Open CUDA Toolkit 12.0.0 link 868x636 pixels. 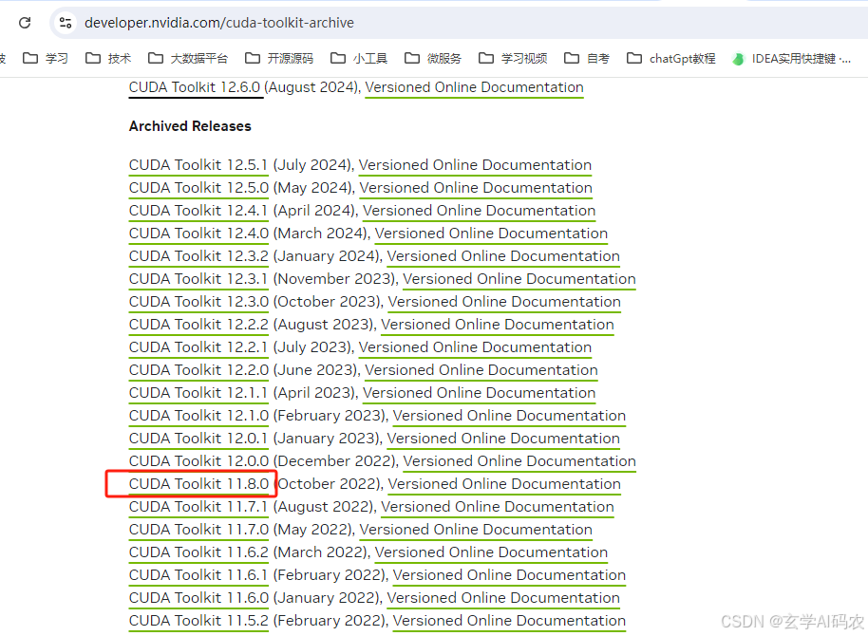pyautogui.click(x=198, y=461)
